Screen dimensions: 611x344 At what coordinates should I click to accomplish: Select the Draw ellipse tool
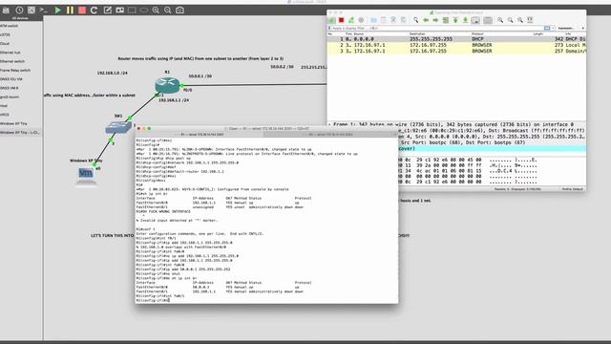point(144,11)
